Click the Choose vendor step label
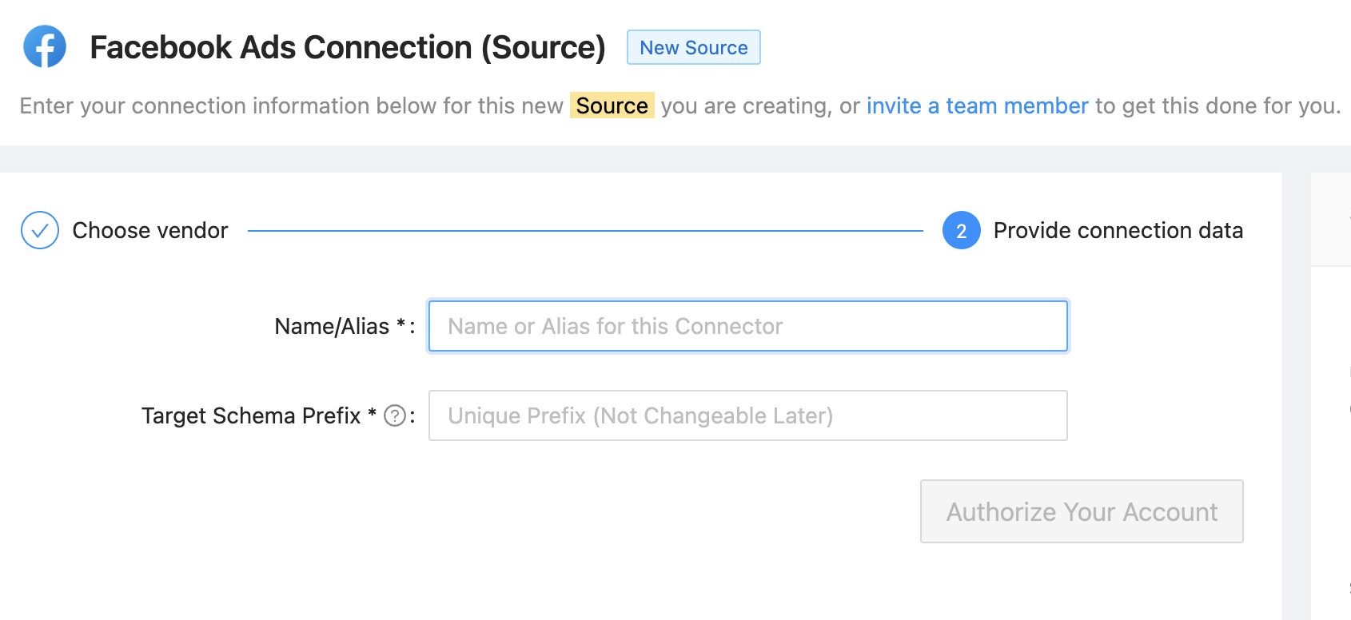 pos(149,230)
